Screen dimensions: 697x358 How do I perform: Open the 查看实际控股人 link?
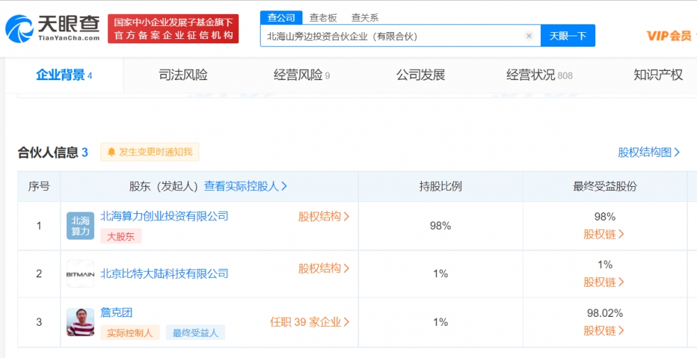click(245, 186)
